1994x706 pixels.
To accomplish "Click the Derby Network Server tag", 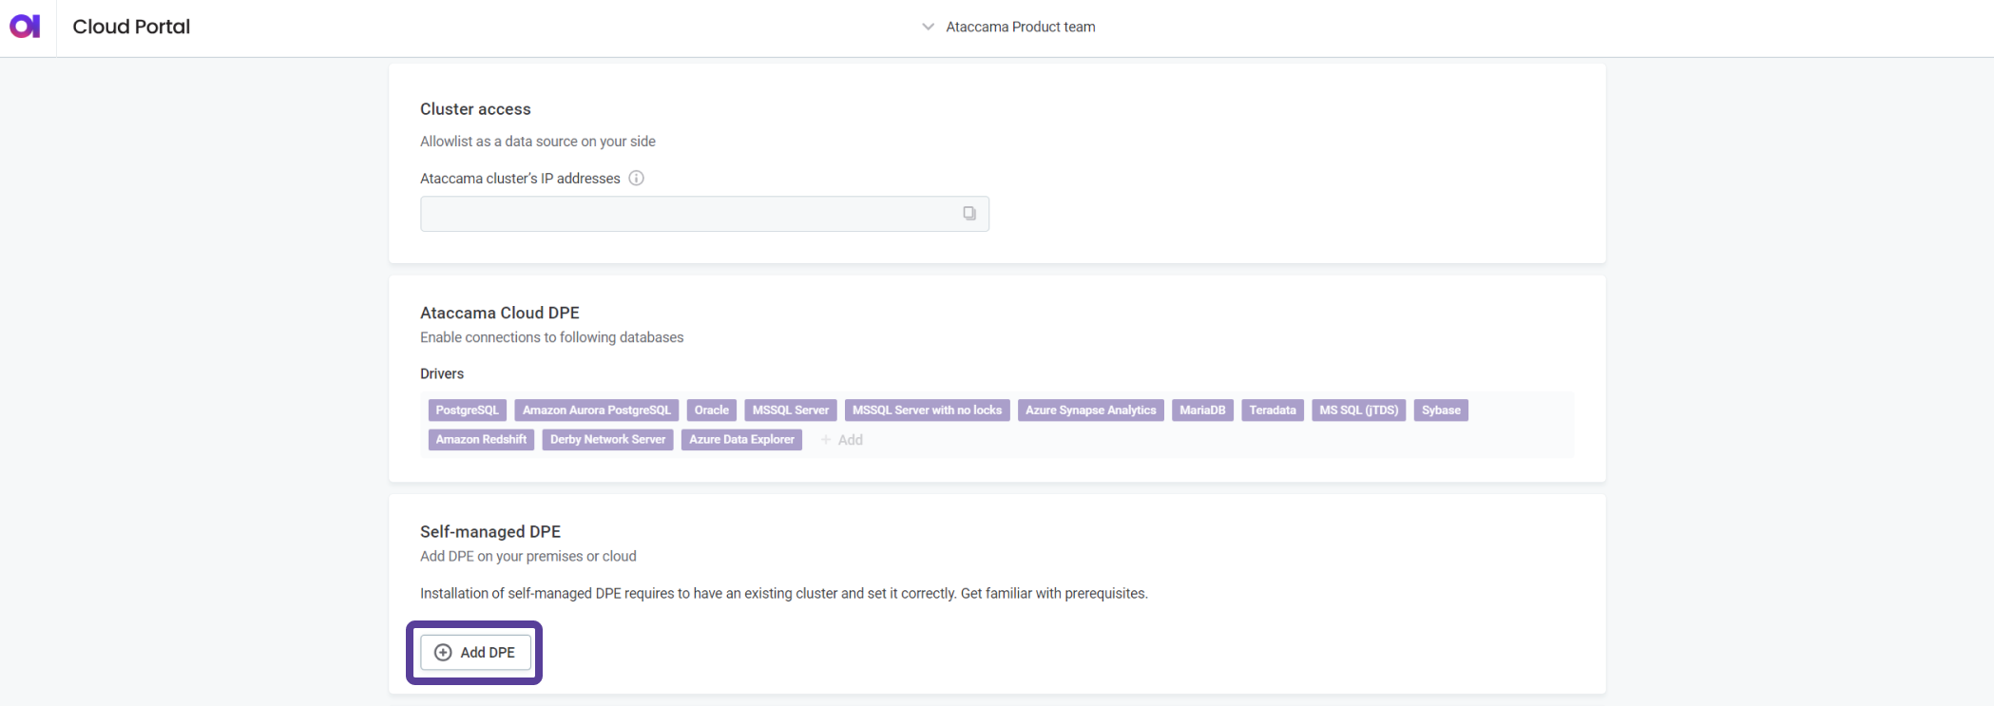I will coord(607,440).
